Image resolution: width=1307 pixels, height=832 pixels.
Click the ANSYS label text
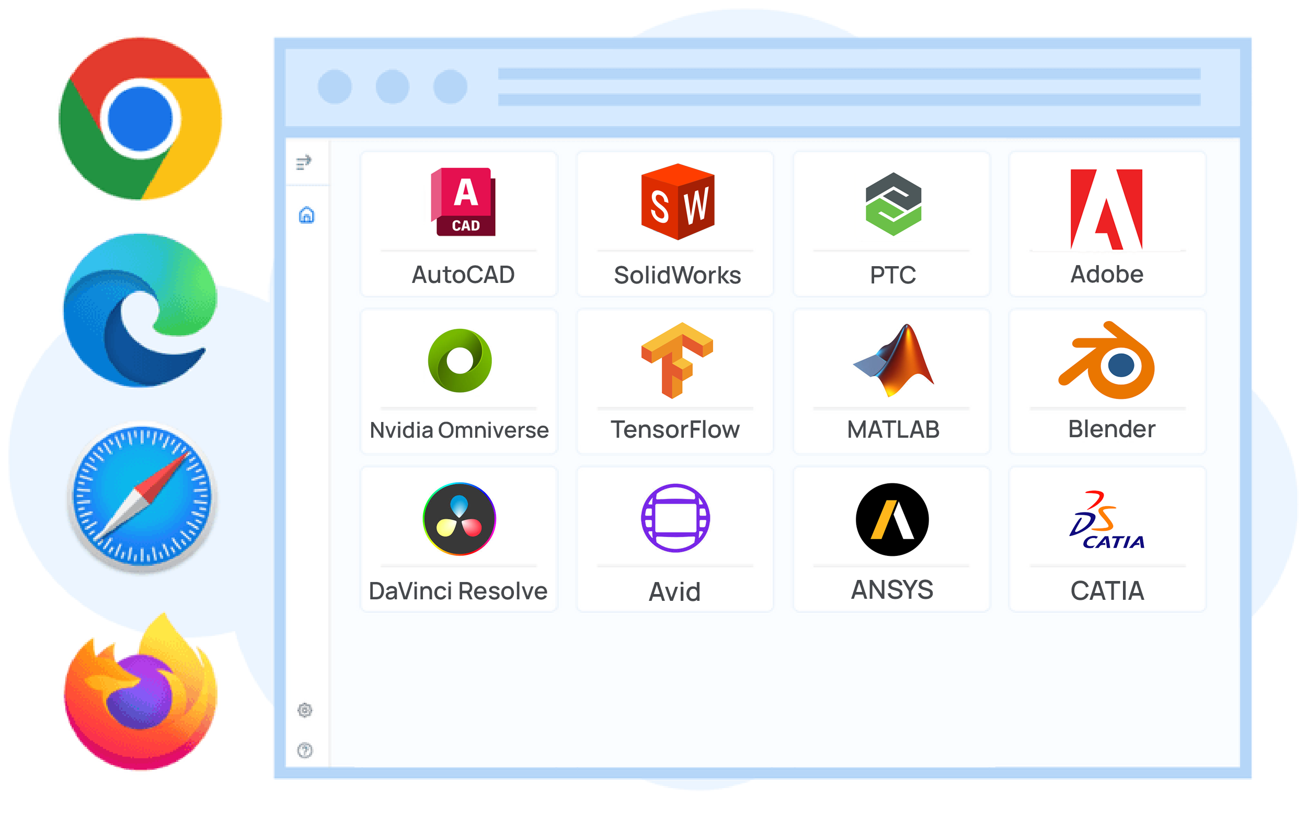pyautogui.click(x=892, y=590)
